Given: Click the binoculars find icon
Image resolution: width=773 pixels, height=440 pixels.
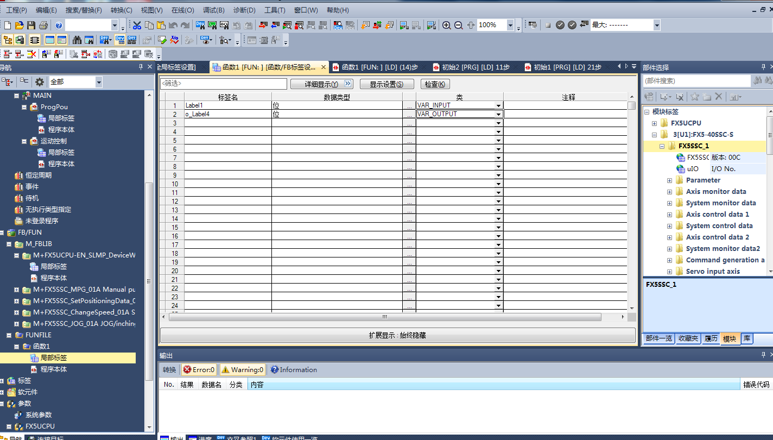Looking at the screenshot, I should [77, 40].
